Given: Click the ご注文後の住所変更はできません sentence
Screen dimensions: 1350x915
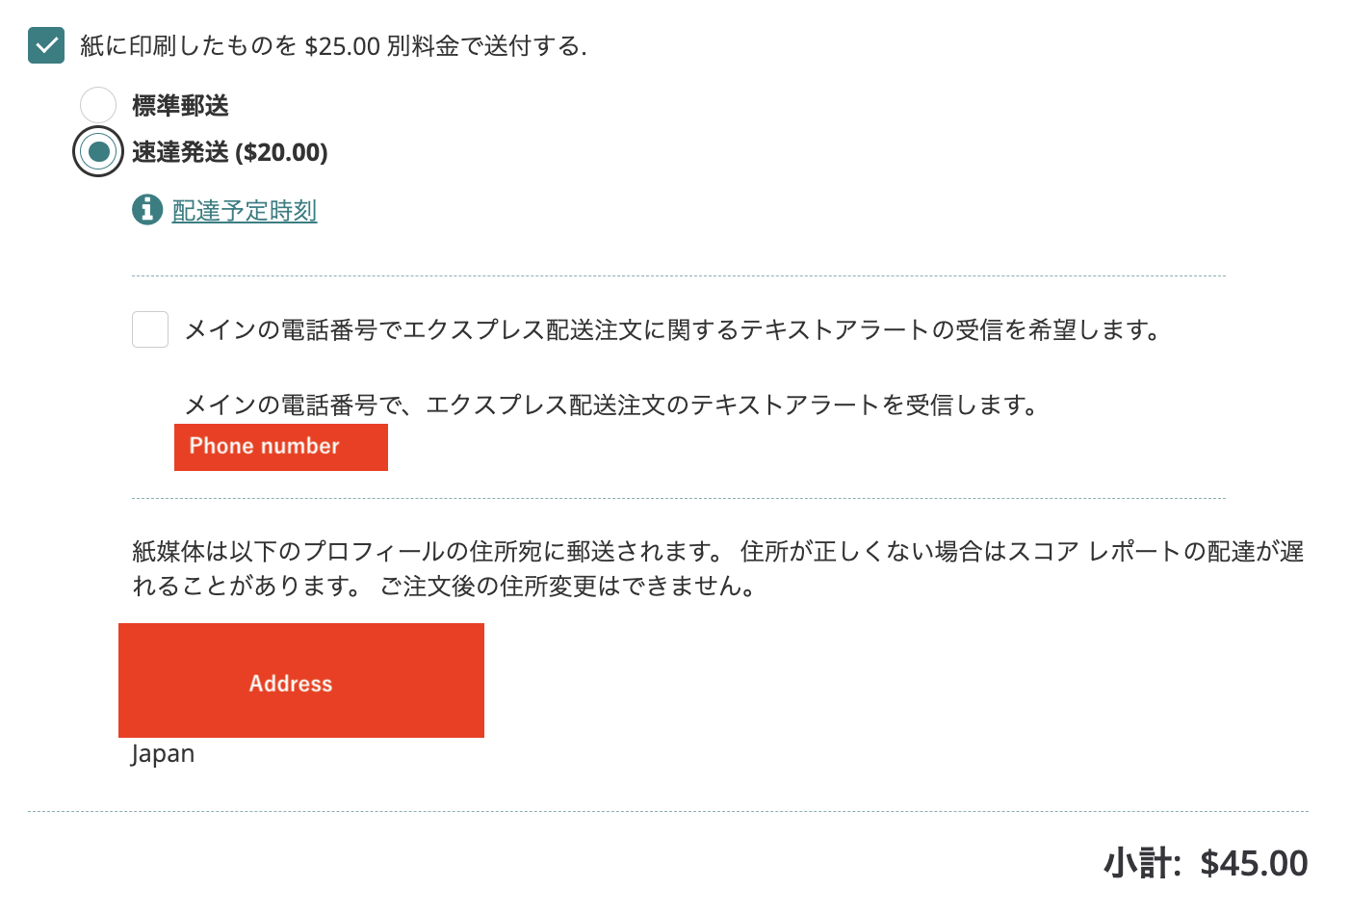Looking at the screenshot, I should (568, 586).
